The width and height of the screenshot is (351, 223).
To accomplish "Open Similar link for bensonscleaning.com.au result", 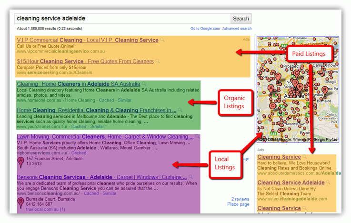I will pos(110,193).
